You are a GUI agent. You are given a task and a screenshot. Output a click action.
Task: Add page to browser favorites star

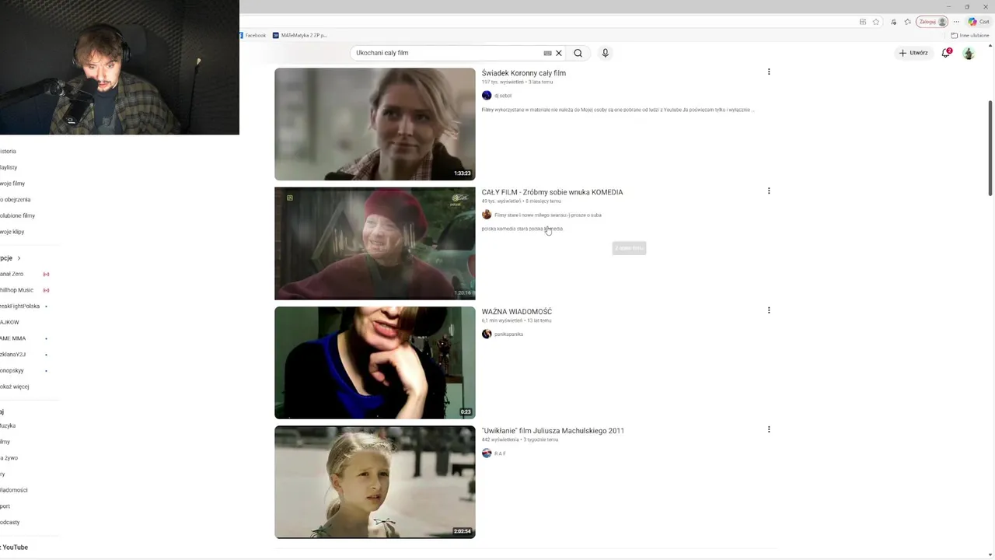tap(876, 22)
